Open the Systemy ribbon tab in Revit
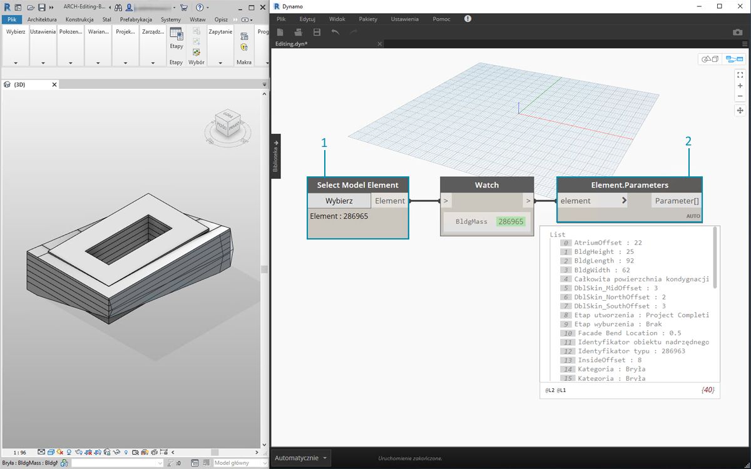 [x=171, y=19]
